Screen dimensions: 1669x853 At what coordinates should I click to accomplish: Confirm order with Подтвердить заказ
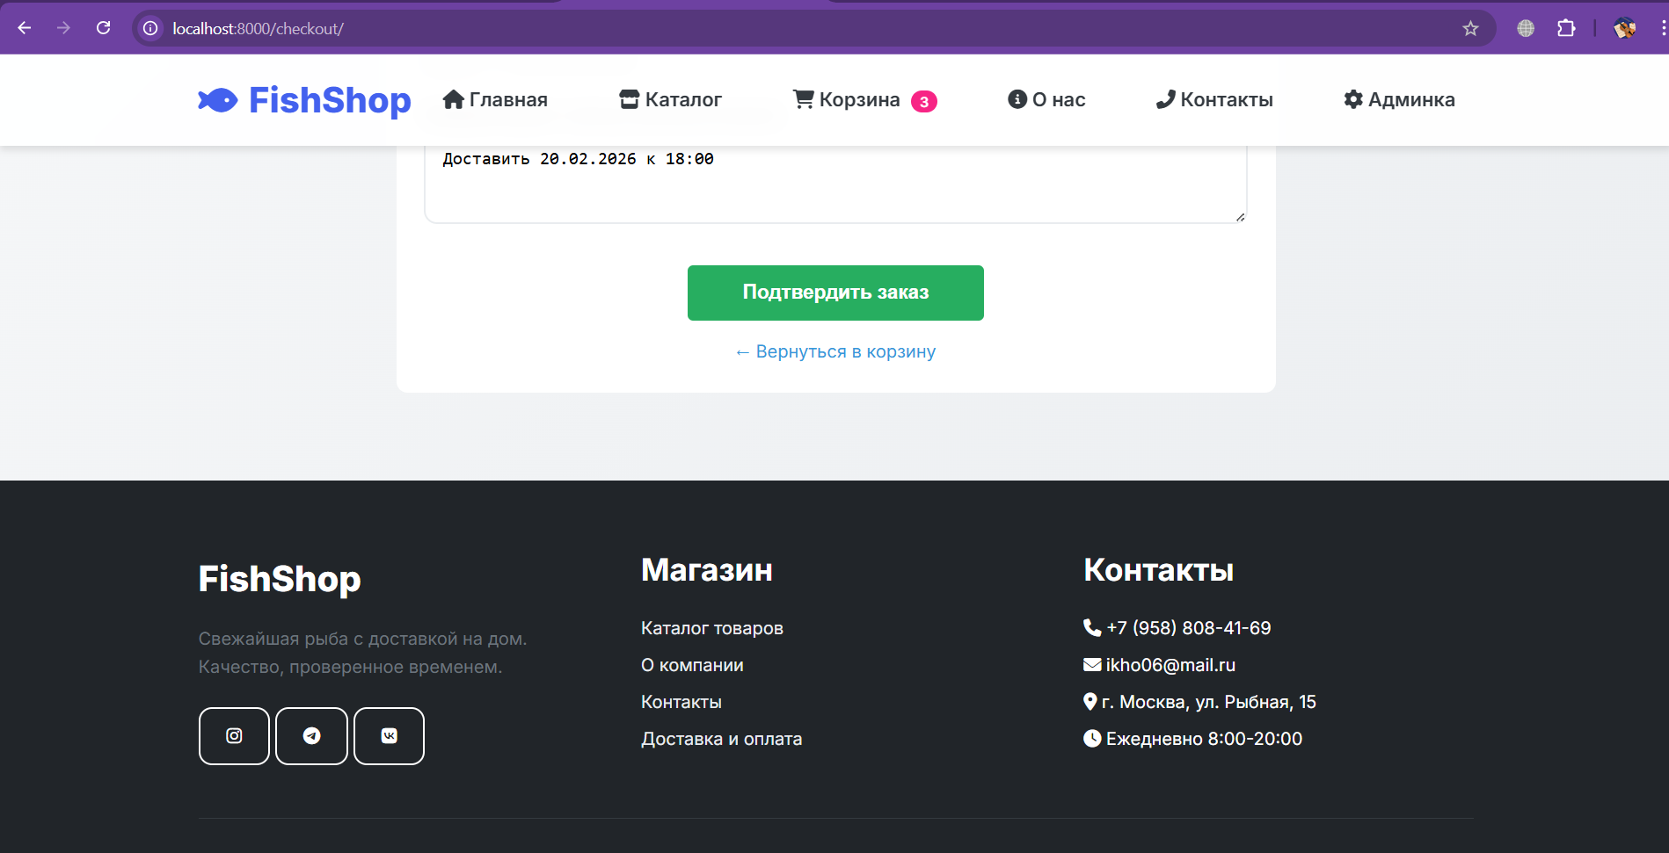click(834, 293)
